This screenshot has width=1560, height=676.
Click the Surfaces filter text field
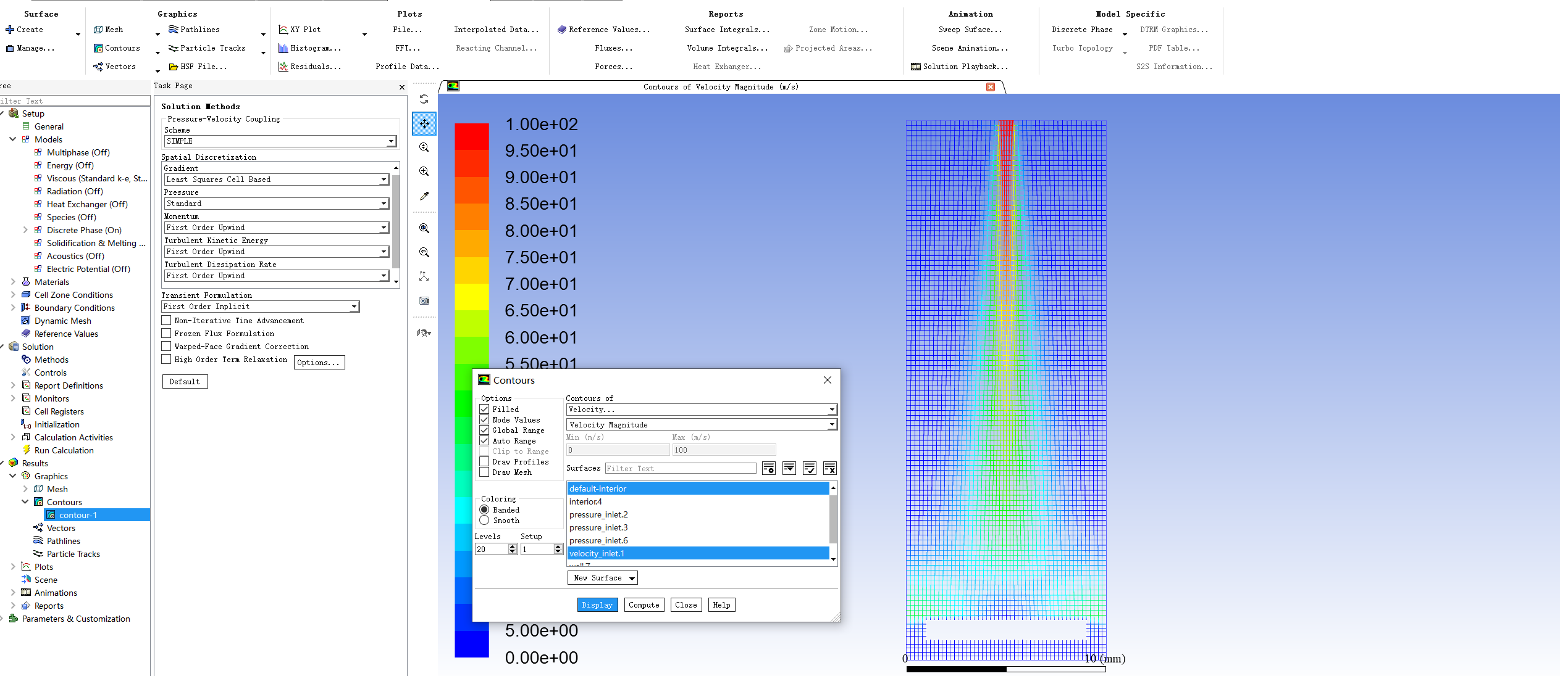pos(680,469)
